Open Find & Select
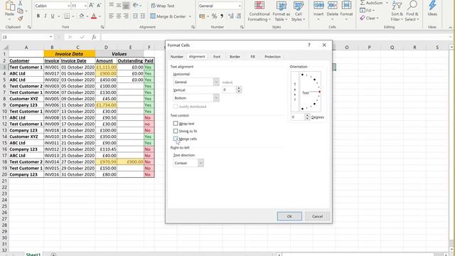Image resolution: width=455 pixels, height=256 pixels. 412,11
